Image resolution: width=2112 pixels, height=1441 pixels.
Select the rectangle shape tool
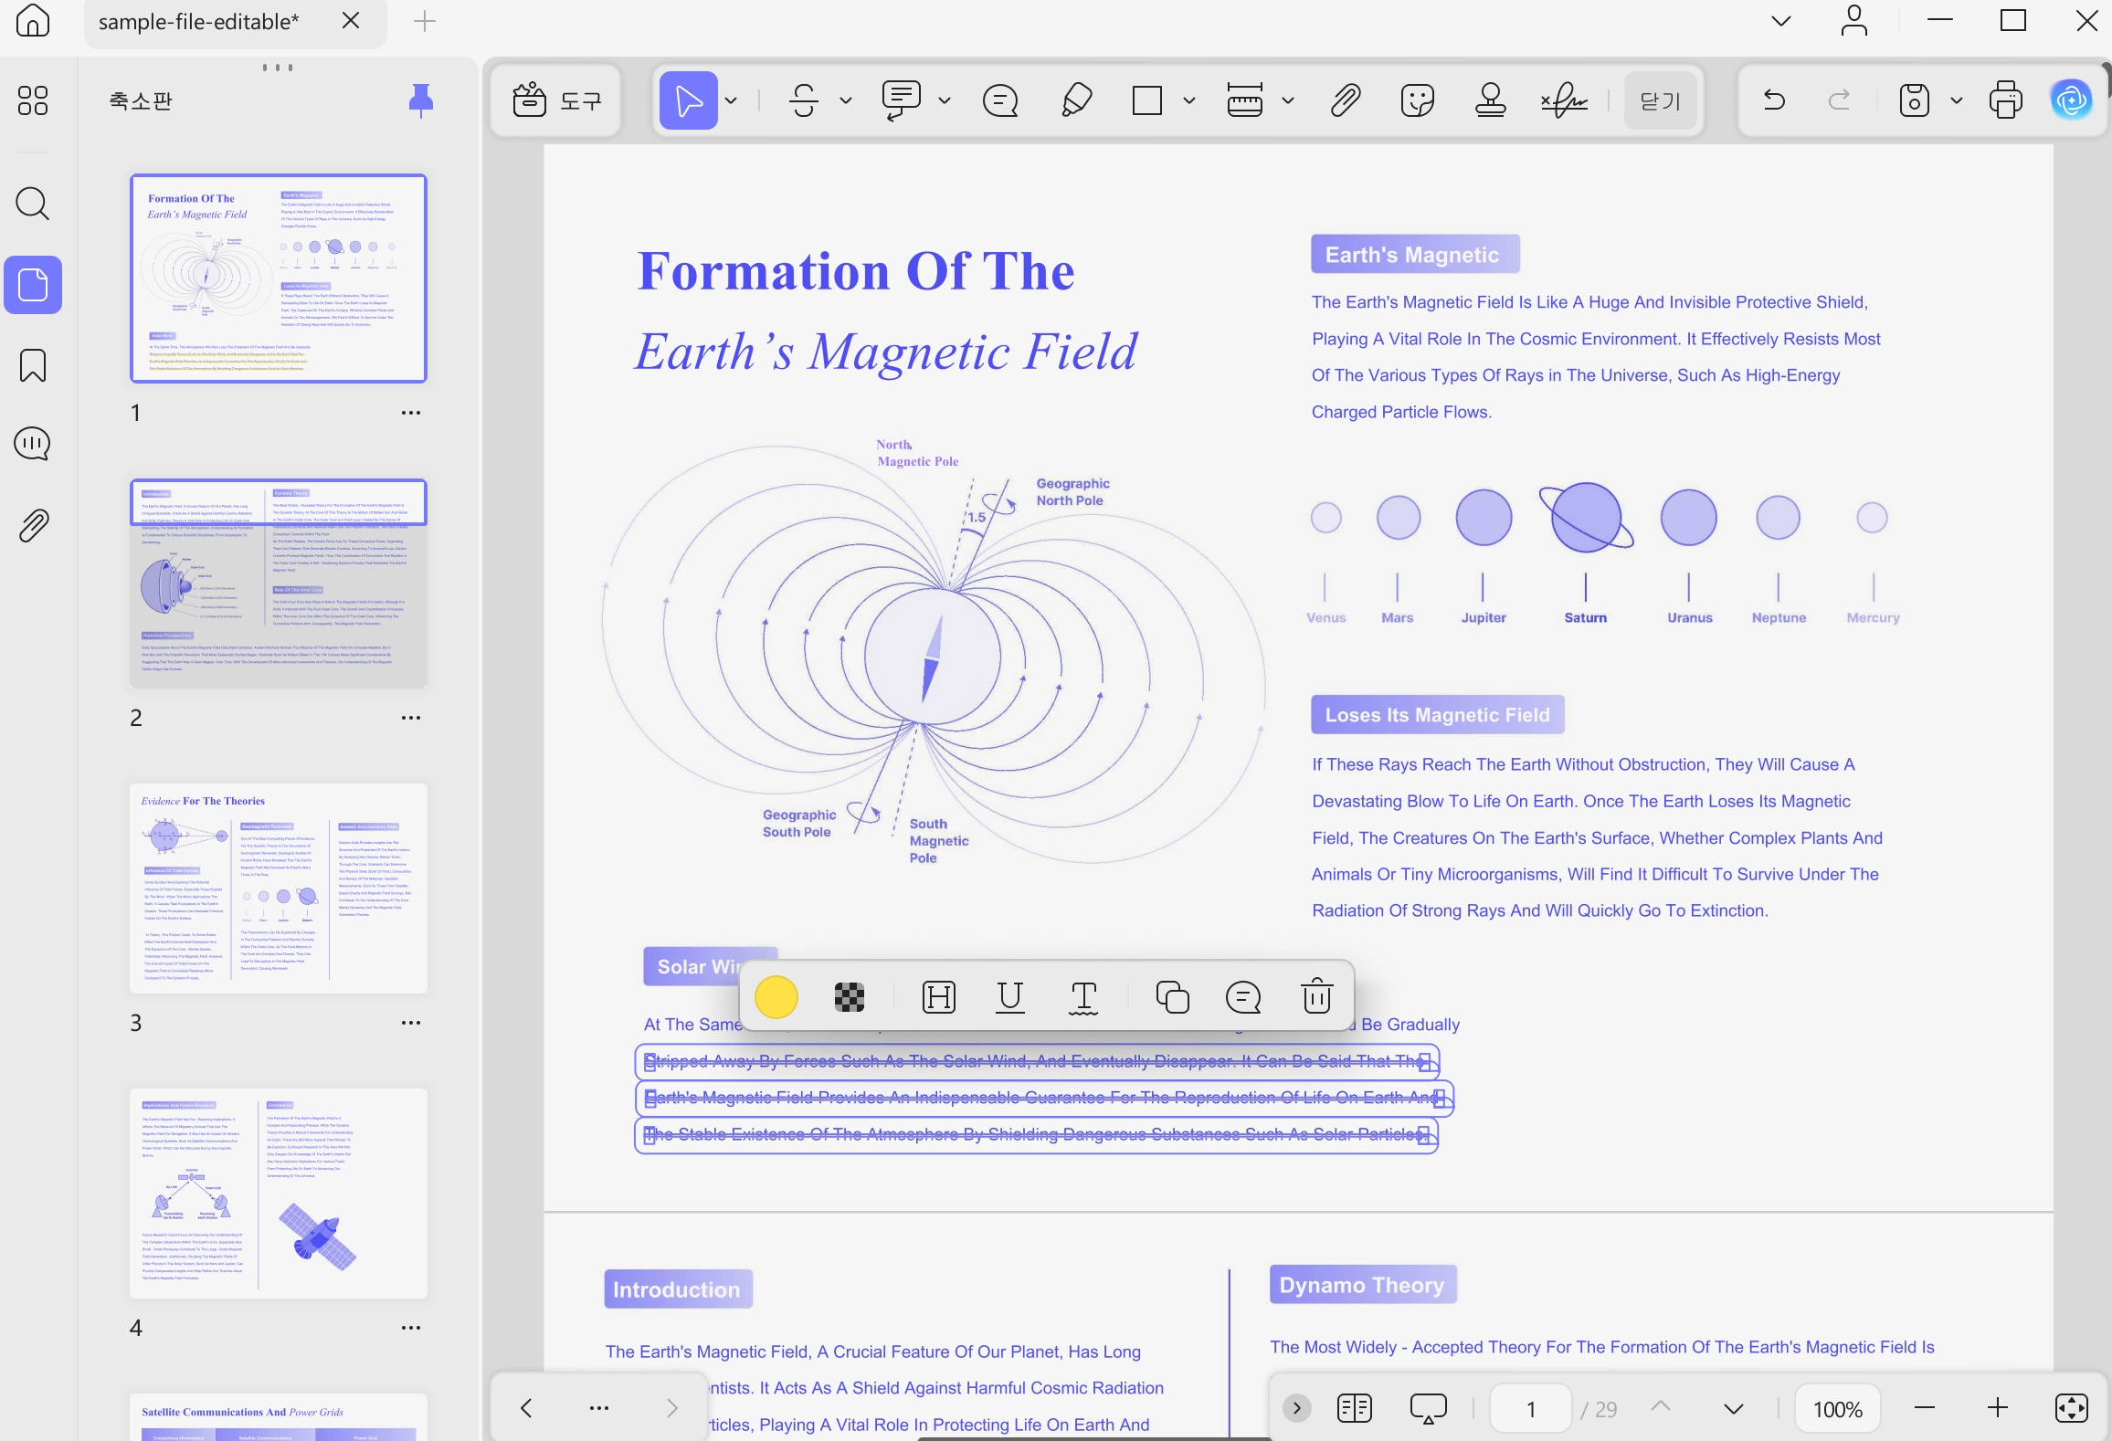click(x=1146, y=100)
